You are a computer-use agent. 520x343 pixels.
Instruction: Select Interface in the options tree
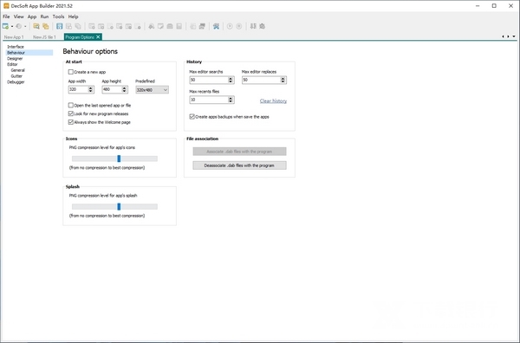16,47
